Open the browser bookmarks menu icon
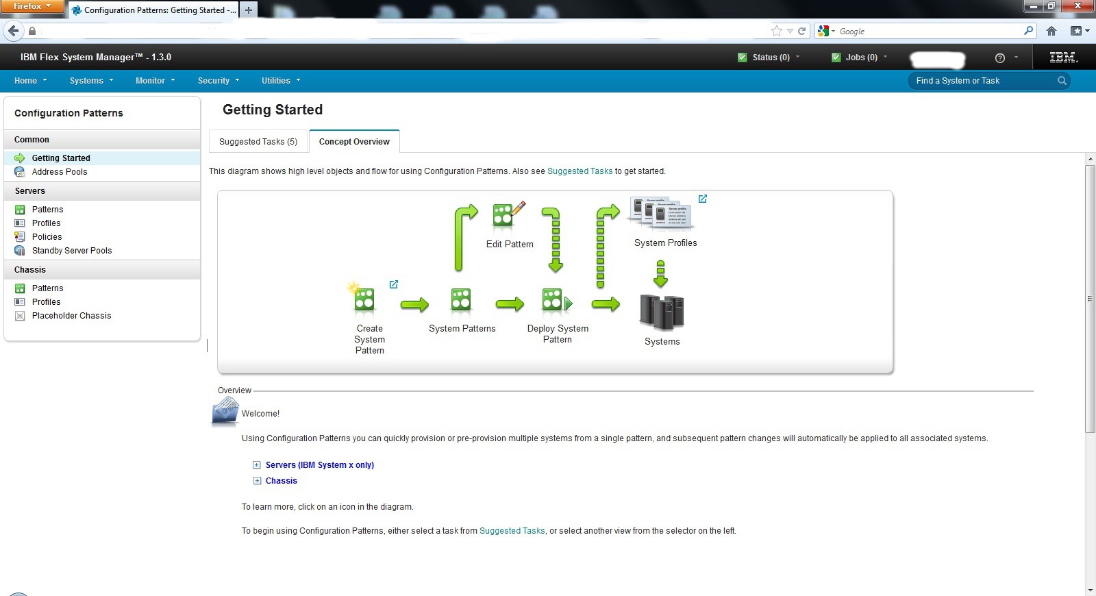Image resolution: width=1096 pixels, height=596 pixels. tap(1080, 31)
